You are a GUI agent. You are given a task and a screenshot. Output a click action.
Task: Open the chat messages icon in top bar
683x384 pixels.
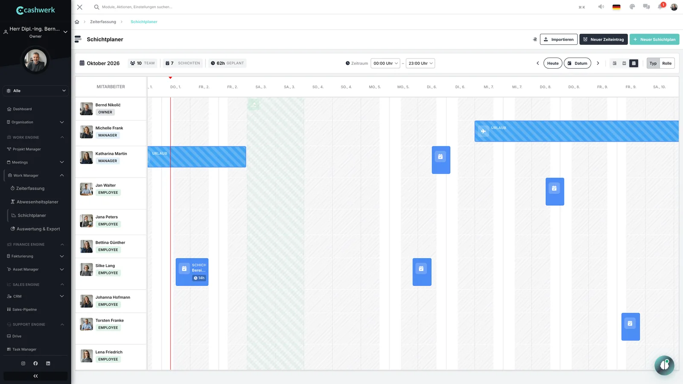647,7
